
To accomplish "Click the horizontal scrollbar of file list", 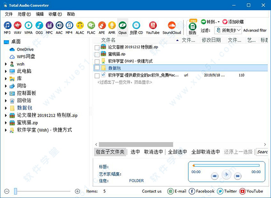I will 136,144.
